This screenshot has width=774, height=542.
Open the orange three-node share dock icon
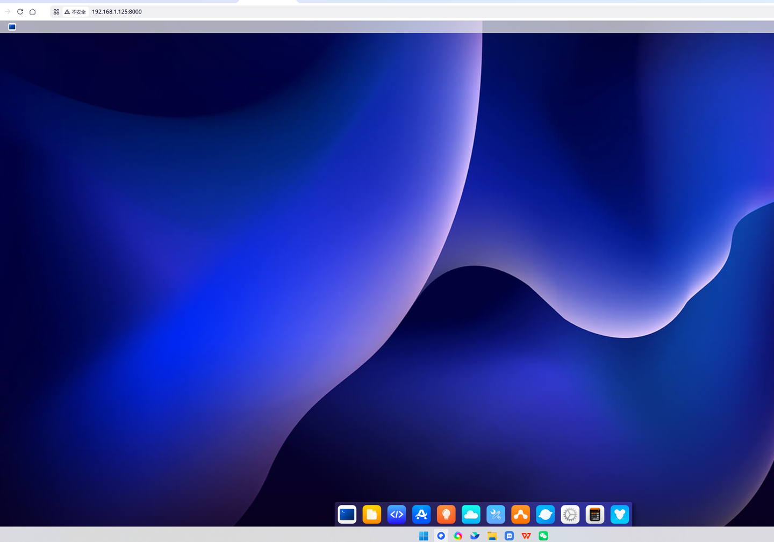(x=520, y=515)
